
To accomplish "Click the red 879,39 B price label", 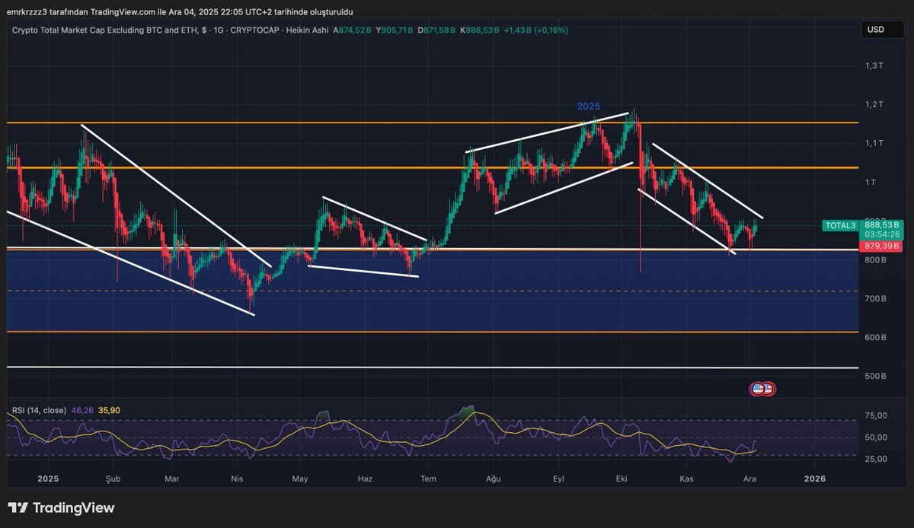I will coord(882,246).
